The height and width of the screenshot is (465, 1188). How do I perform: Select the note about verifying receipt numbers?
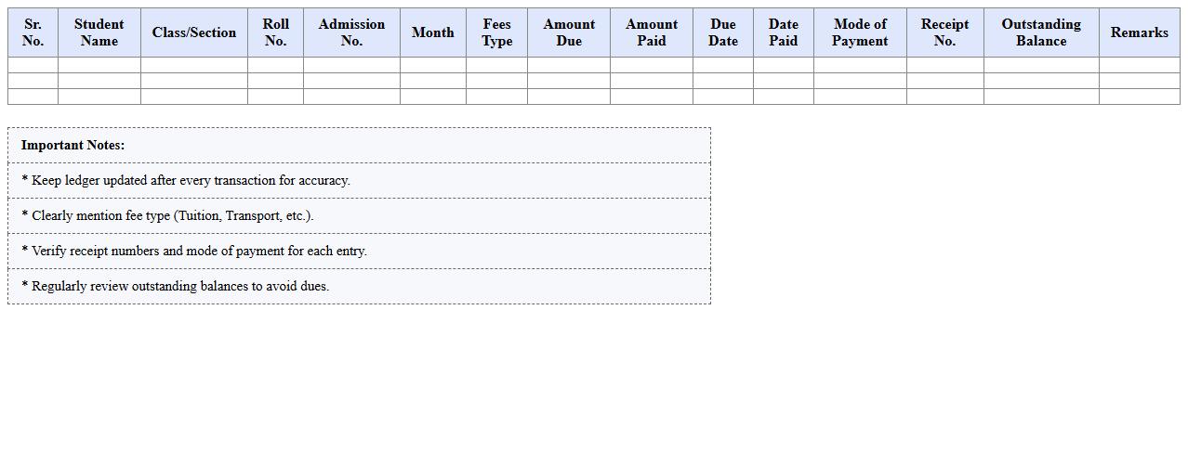[194, 252]
